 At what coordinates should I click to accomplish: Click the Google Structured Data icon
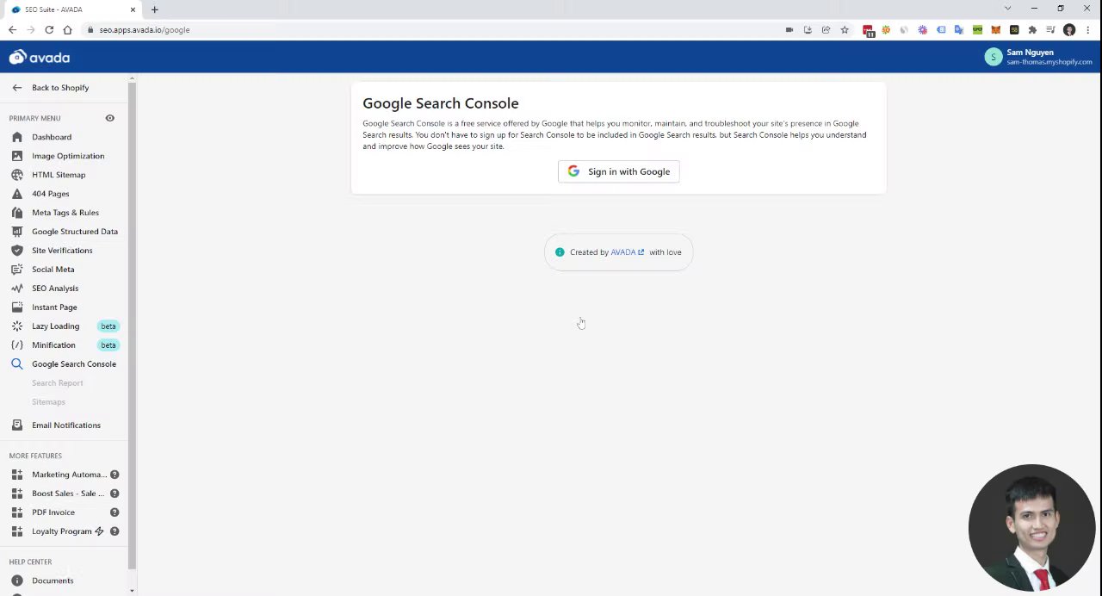tap(17, 232)
